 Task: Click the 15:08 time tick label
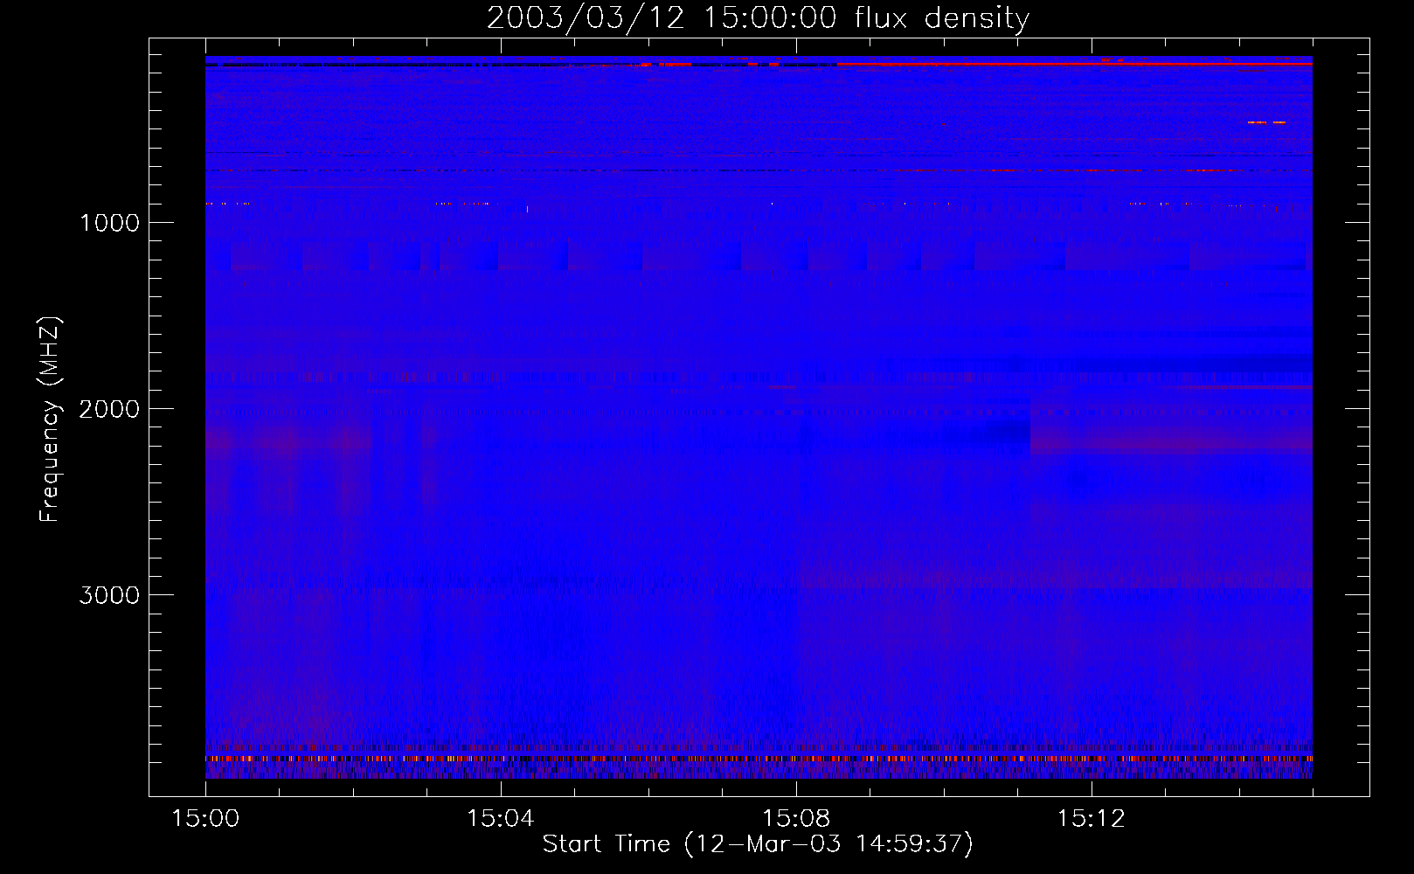[796, 819]
